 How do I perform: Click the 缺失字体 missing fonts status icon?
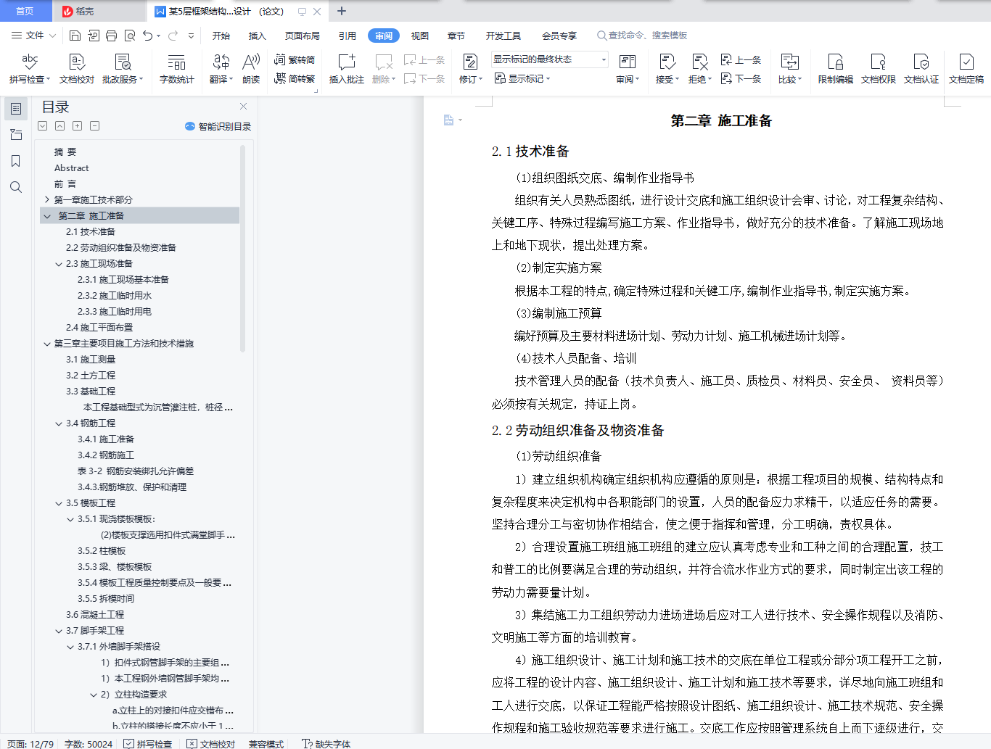(x=326, y=744)
